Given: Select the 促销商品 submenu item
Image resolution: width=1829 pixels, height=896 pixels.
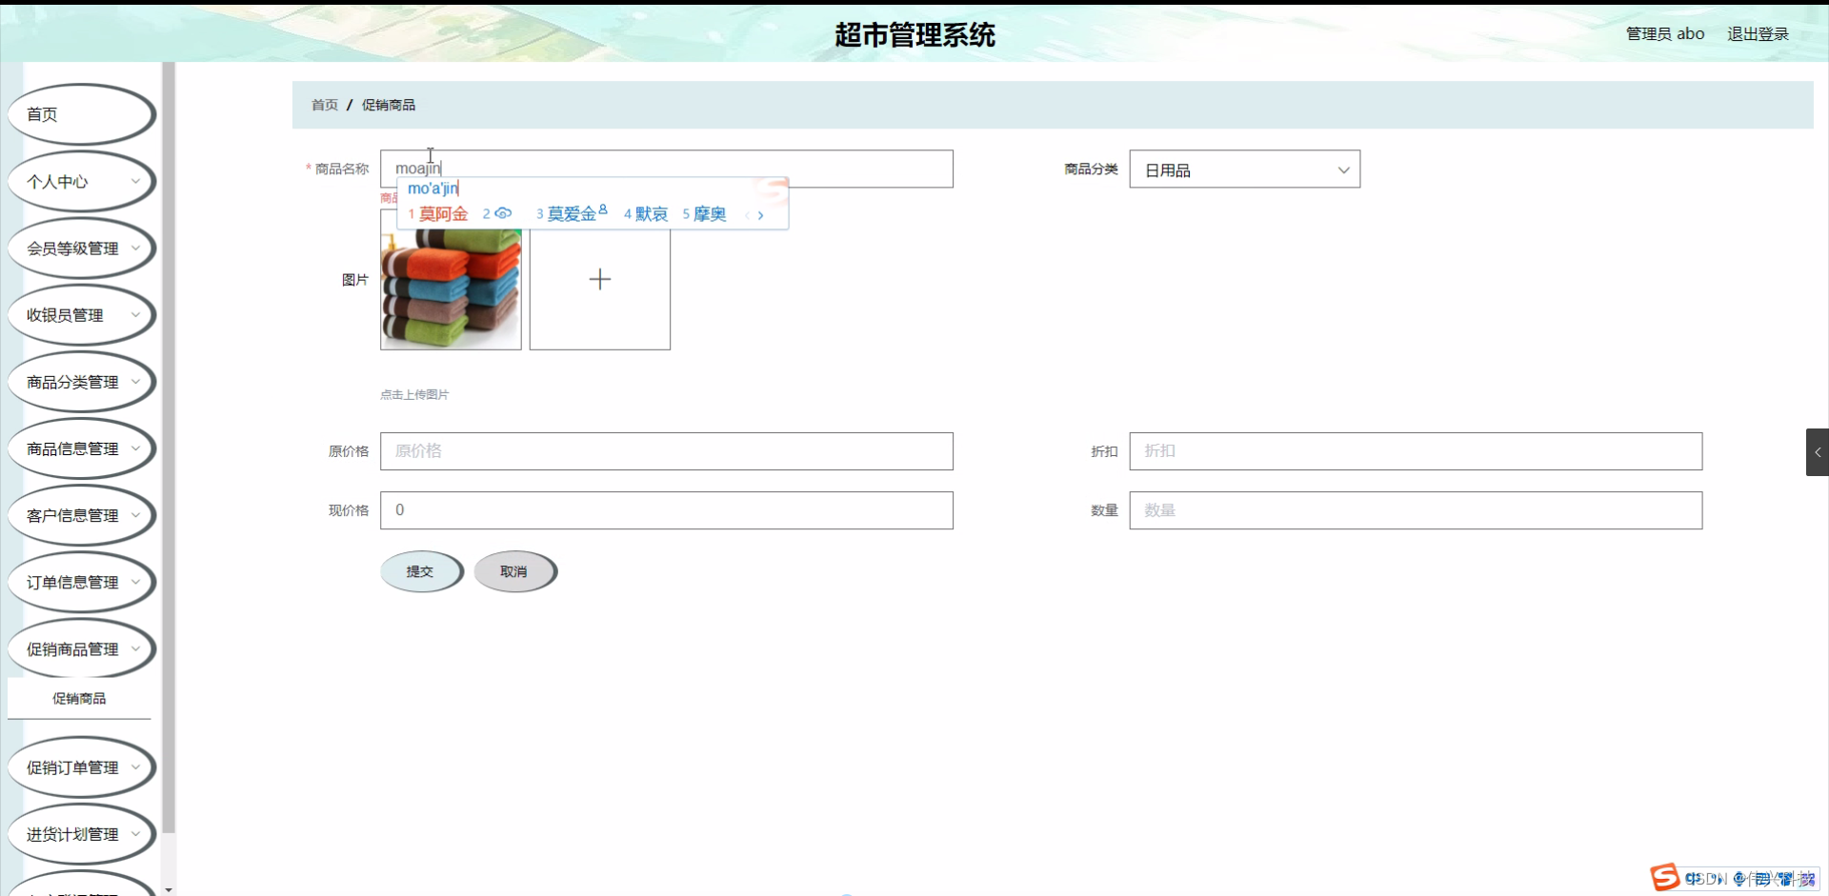Looking at the screenshot, I should pyautogui.click(x=80, y=698).
